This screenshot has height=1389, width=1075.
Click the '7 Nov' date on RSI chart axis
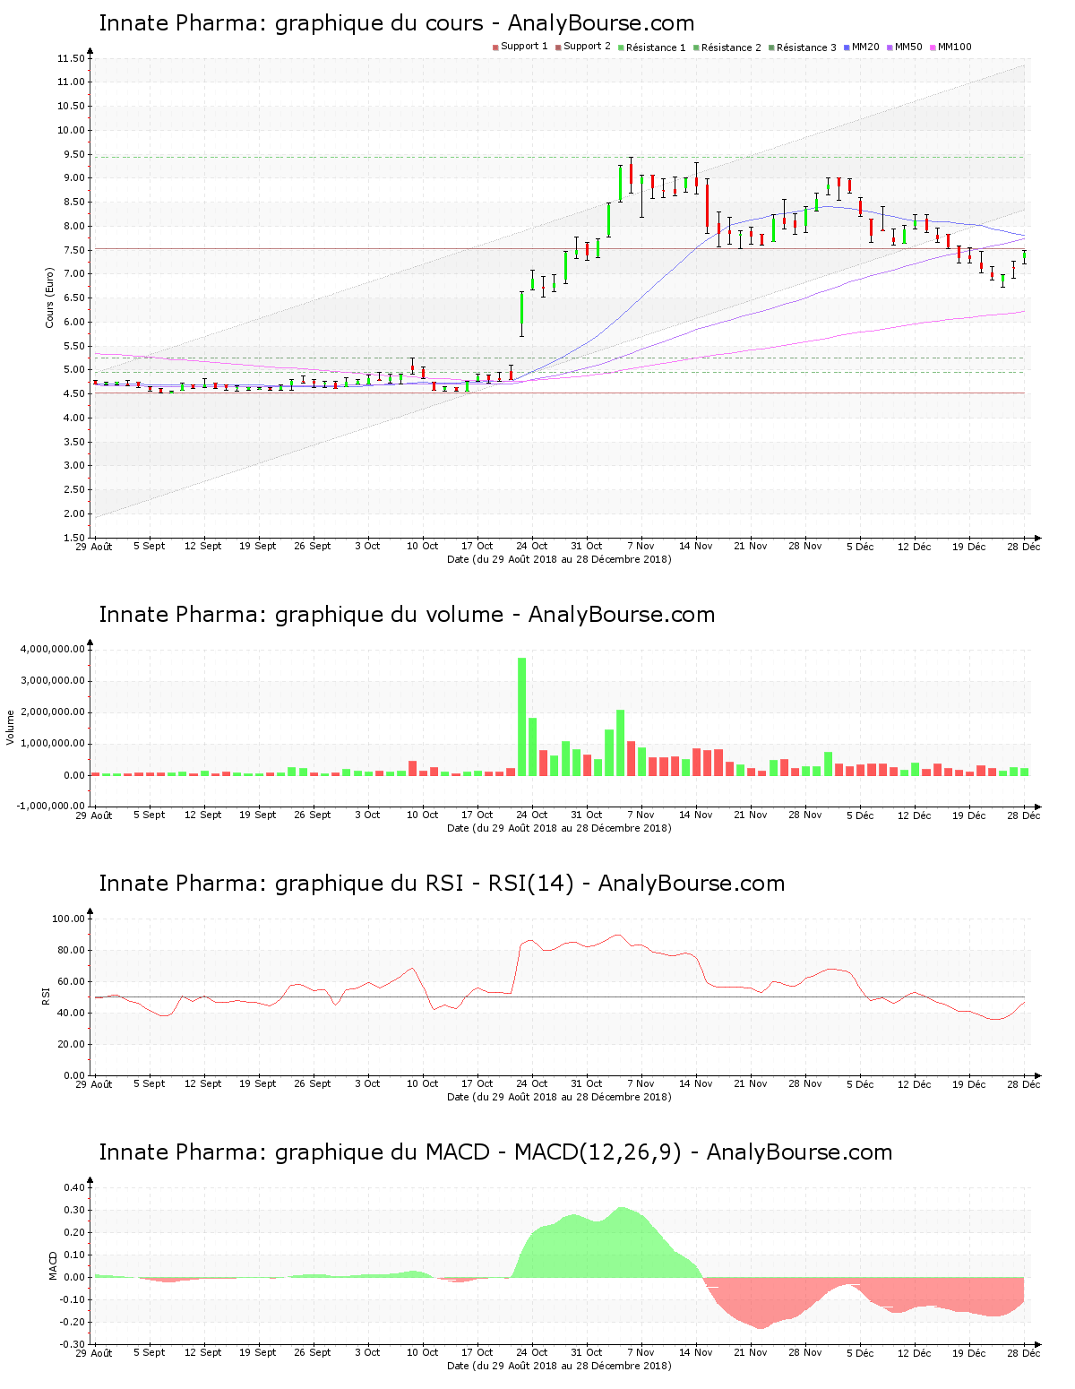pos(641,1083)
